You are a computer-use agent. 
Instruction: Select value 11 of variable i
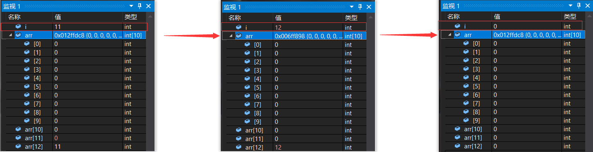coord(58,26)
